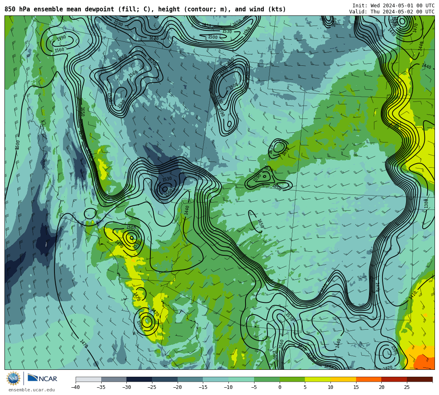This screenshot has width=439, height=395.
Task: Pick the slate gray -35 to -30 swatch
Action: point(114,379)
